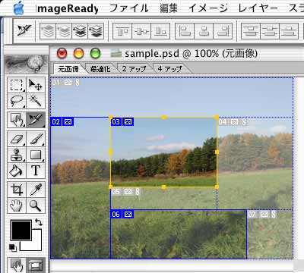Align slices to bottom edges
This screenshot has width=304, height=273.
160,31
